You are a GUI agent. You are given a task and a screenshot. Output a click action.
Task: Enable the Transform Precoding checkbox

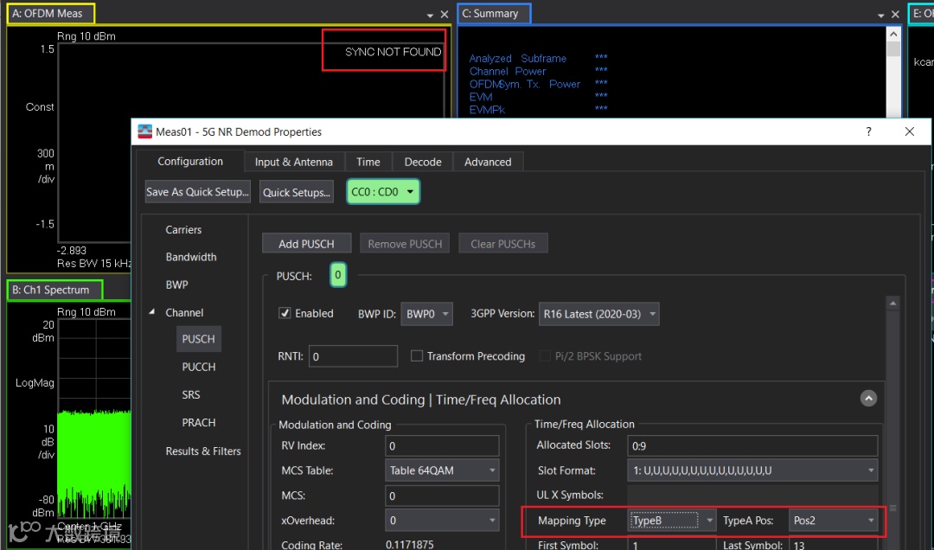[417, 355]
